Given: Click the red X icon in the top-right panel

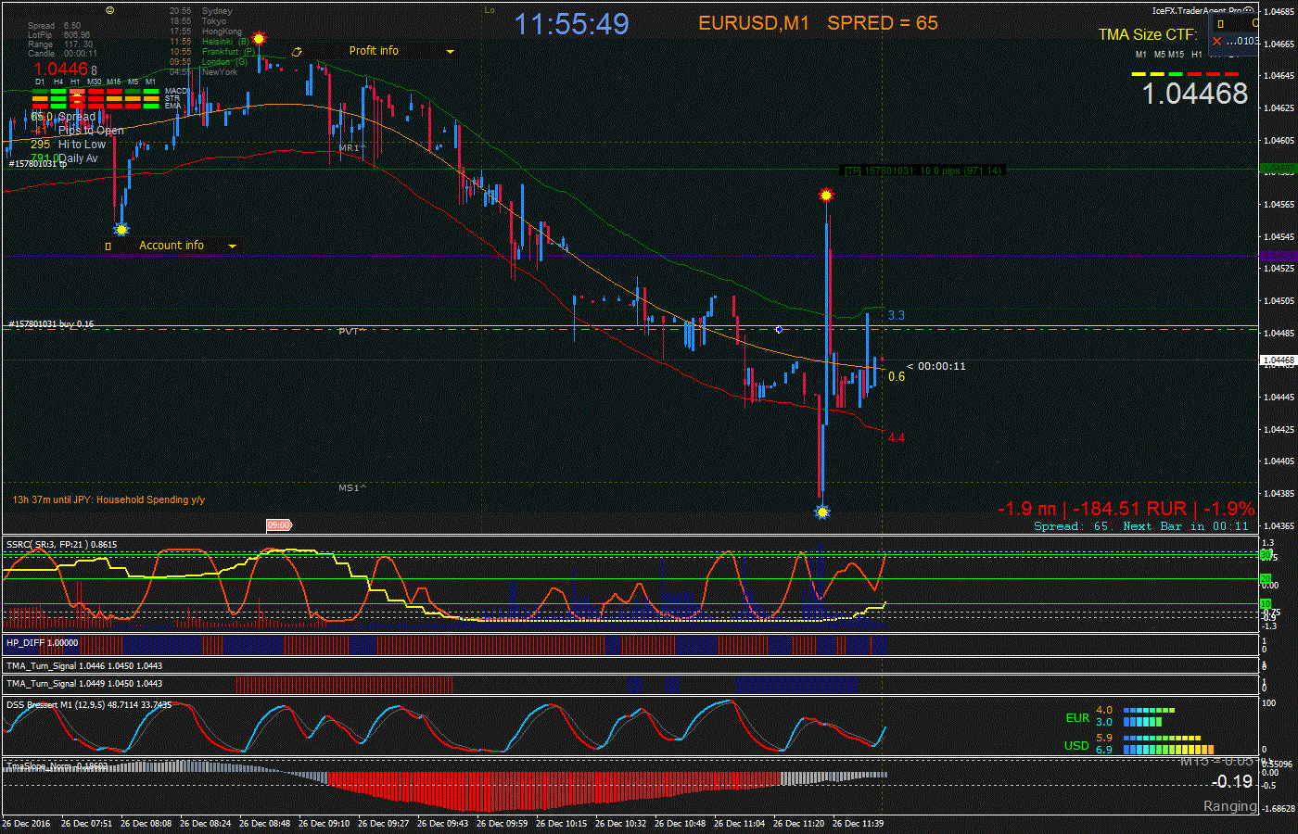Looking at the screenshot, I should 1217,41.
